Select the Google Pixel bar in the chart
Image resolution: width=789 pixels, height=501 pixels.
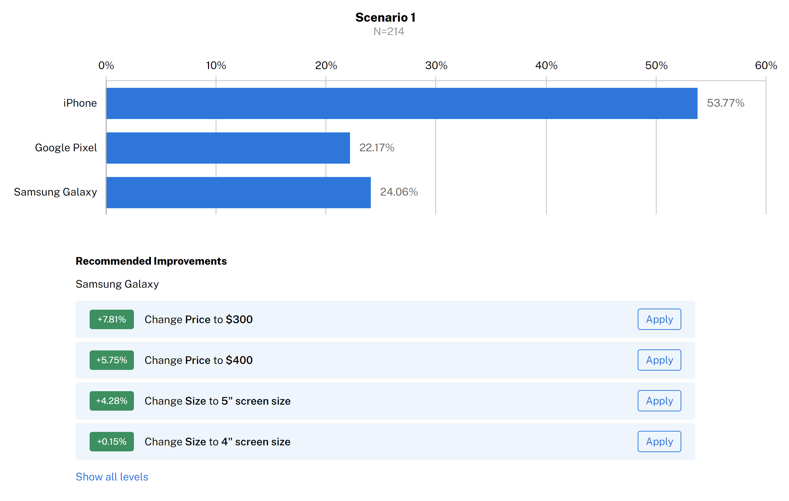228,148
